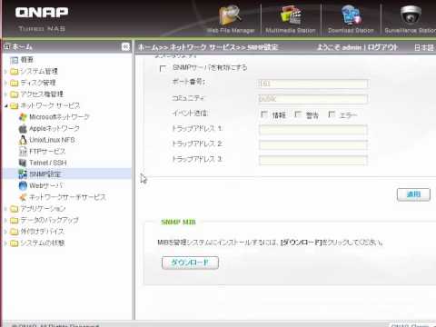Viewport: 436px width, 327px height.
Task: Open Web File Manager icon
Action: 231,15
